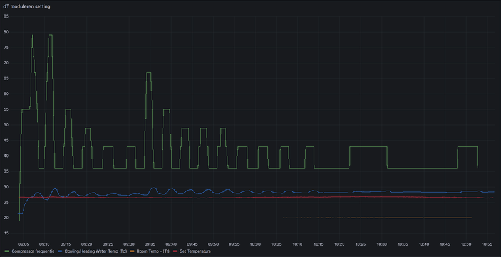Image resolution: width=501 pixels, height=257 pixels.
Task: Click the 09:15 time axis label
Action: 66,244
